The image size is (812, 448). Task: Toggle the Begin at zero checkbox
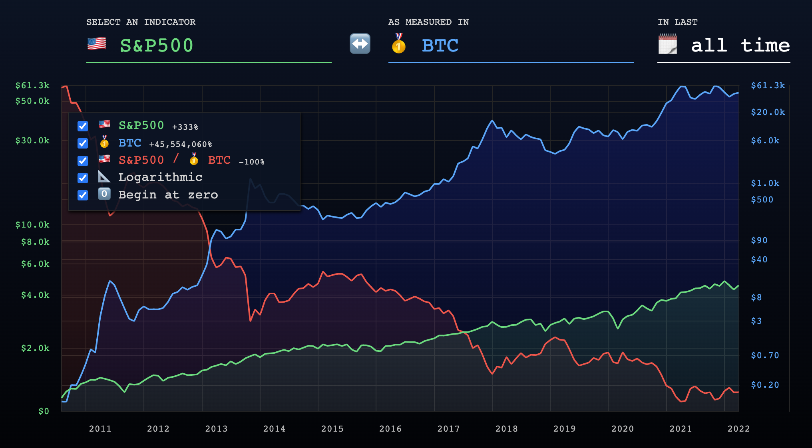coord(83,195)
